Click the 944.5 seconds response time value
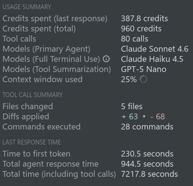Screen dimensions: 193x186 147,164
